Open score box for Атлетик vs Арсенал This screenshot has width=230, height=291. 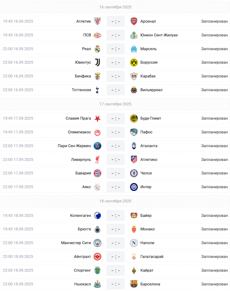[116, 21]
